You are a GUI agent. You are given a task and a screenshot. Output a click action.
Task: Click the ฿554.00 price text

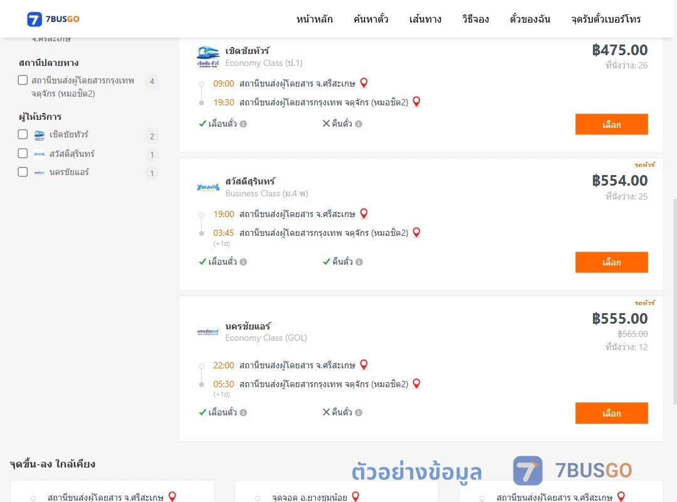click(x=619, y=181)
